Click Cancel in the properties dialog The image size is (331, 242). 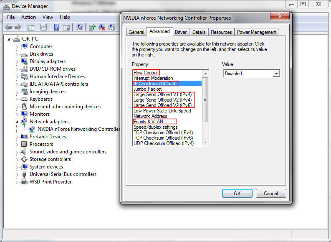[271, 194]
